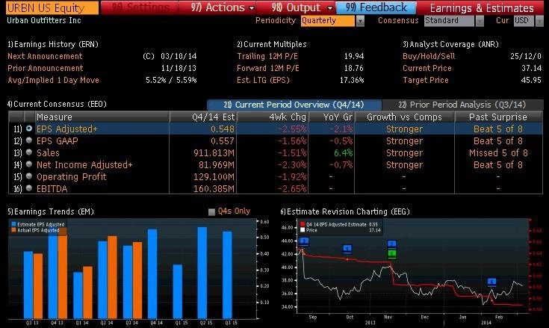Click the blue event marker near October
The image size is (549, 328).
pyautogui.click(x=347, y=249)
